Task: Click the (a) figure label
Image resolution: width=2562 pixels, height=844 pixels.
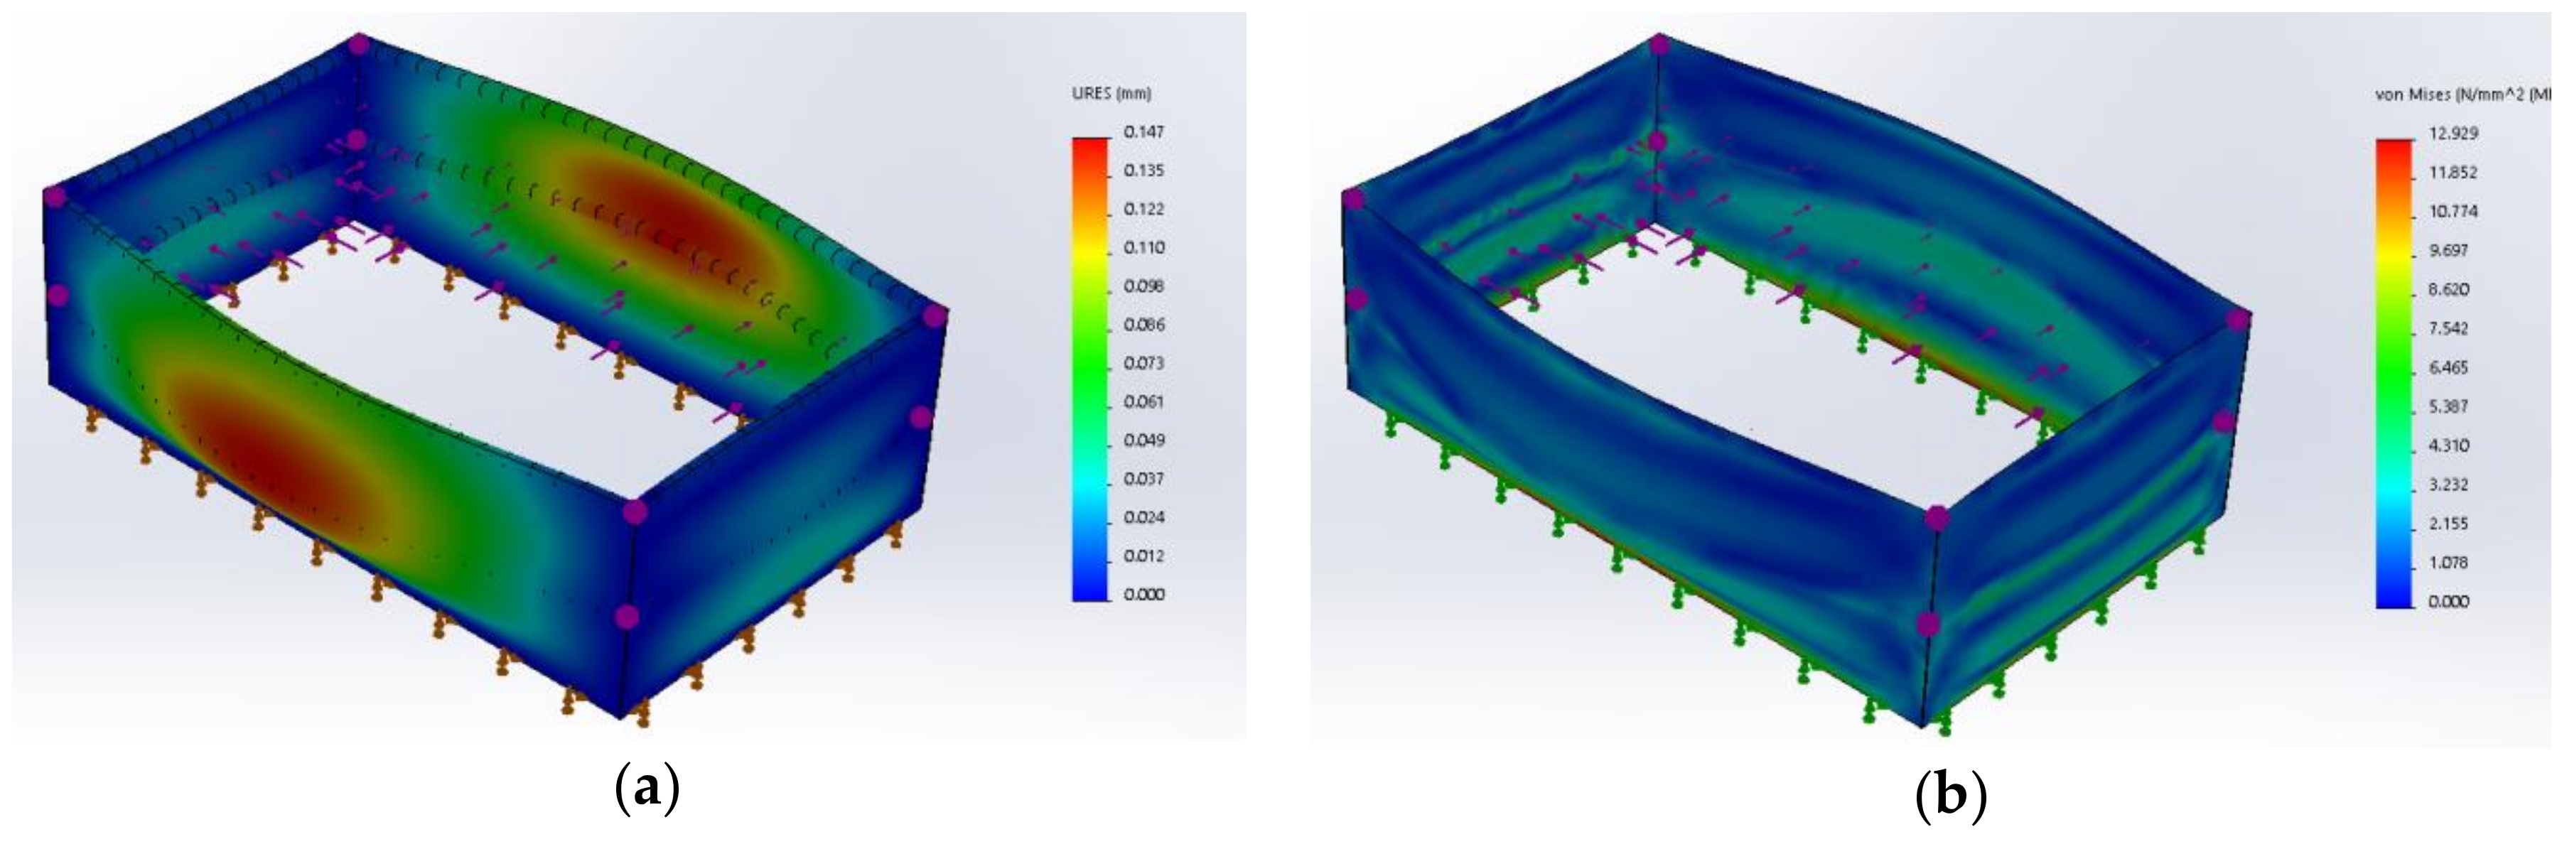Action: point(647,789)
